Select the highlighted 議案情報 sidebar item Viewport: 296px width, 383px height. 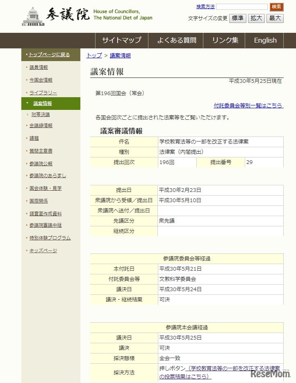[51, 104]
